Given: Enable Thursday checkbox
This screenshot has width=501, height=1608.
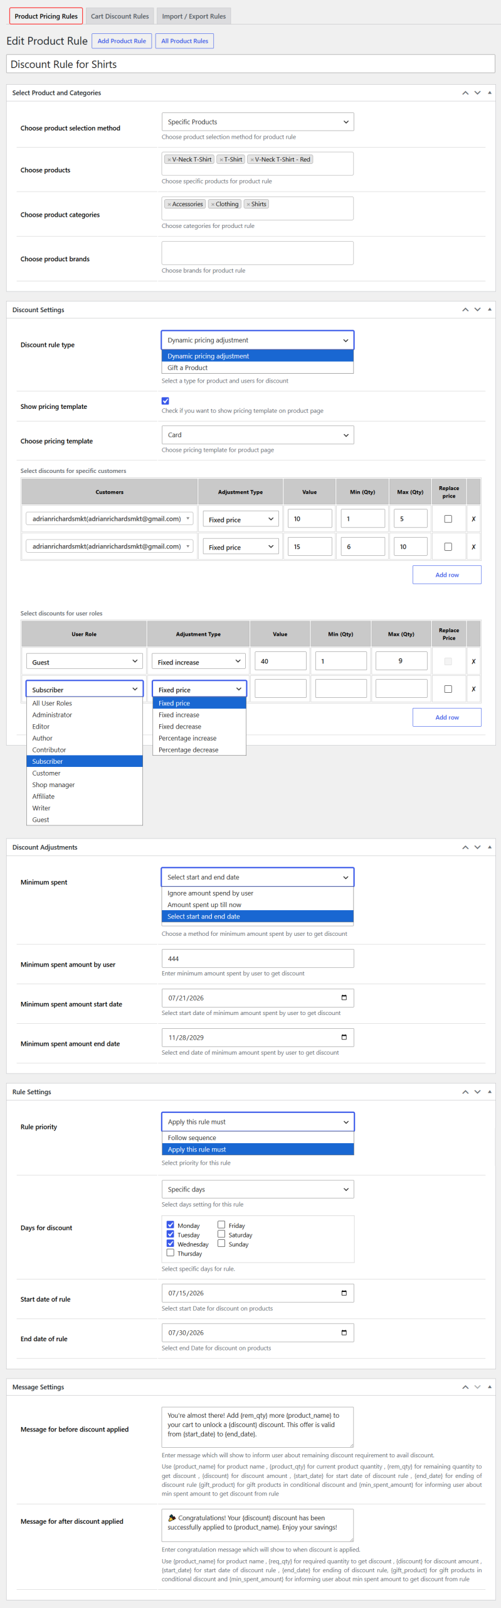Looking at the screenshot, I should [170, 1252].
